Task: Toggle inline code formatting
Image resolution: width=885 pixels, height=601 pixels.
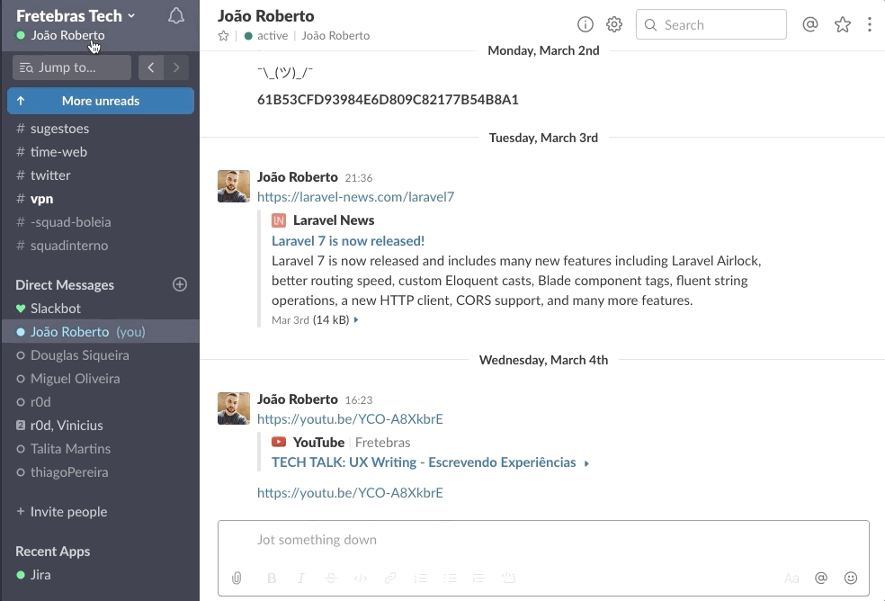Action: [x=361, y=578]
